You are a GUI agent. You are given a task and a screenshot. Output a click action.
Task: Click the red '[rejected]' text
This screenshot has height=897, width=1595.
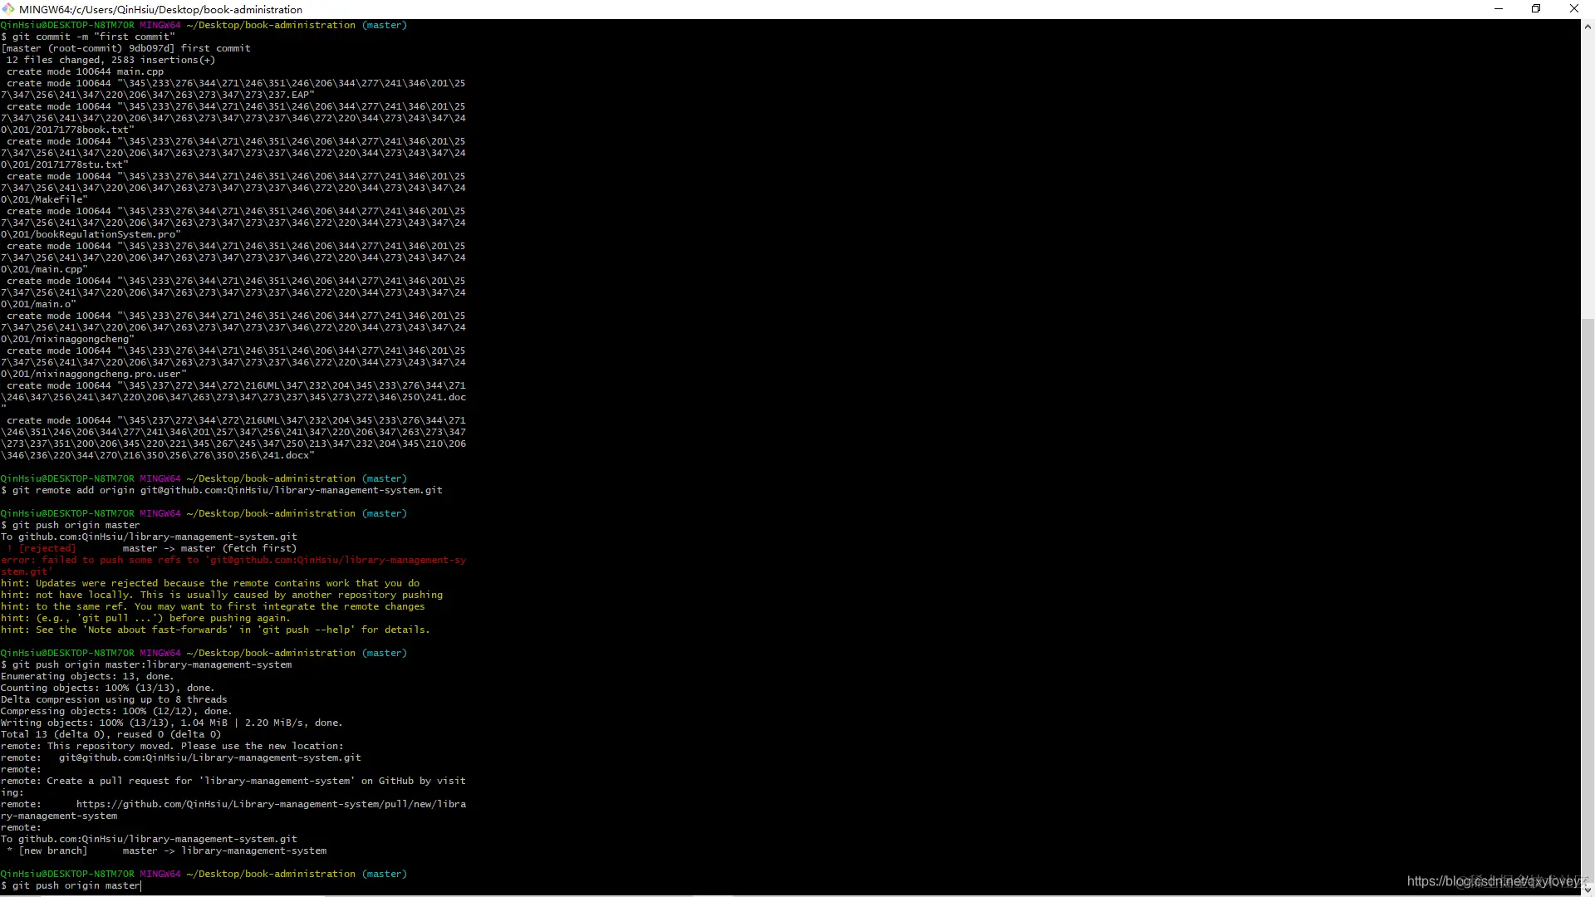[47, 548]
